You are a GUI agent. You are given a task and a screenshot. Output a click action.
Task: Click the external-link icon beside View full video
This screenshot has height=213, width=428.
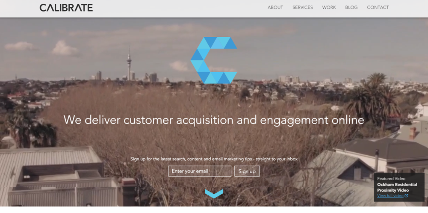(407, 195)
